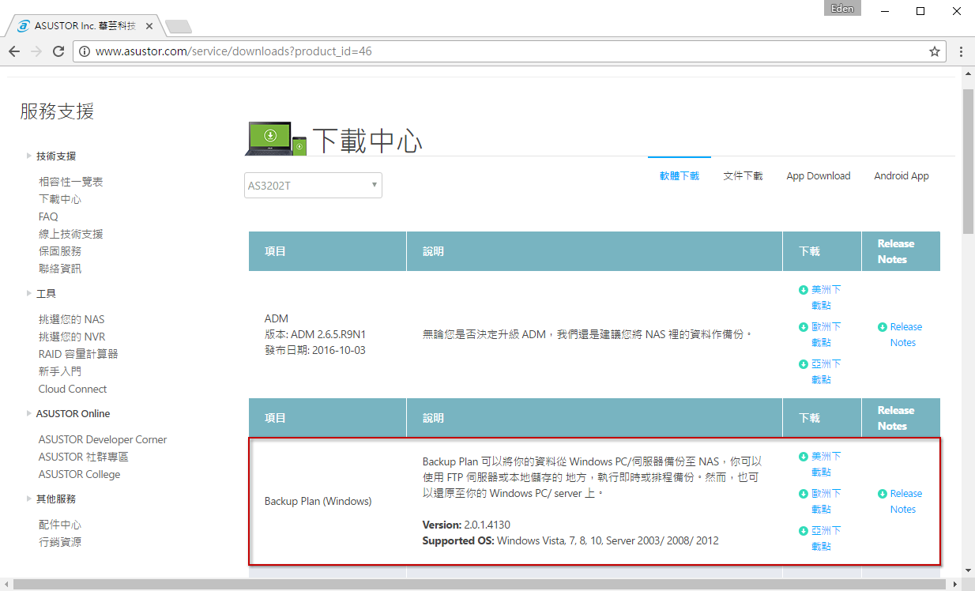Open the App Download tab
Image resolution: width=975 pixels, height=591 pixels.
click(819, 176)
